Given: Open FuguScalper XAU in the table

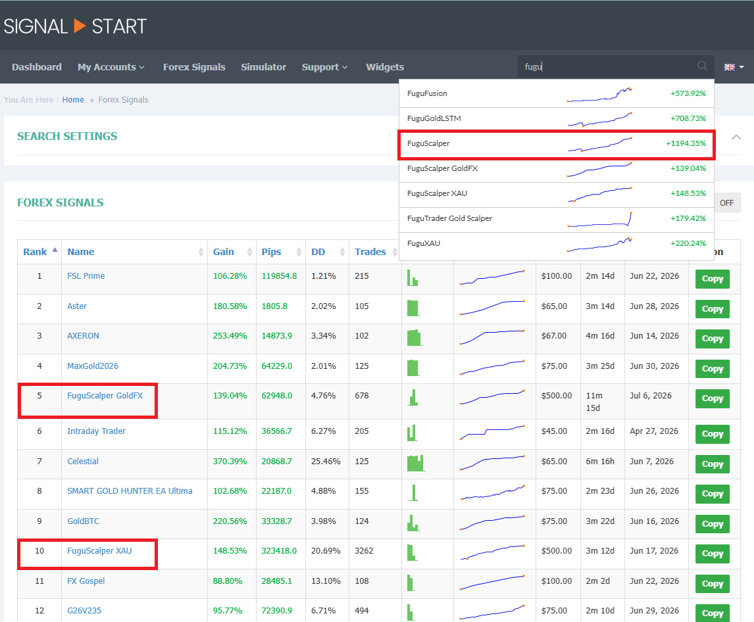Looking at the screenshot, I should 99,551.
